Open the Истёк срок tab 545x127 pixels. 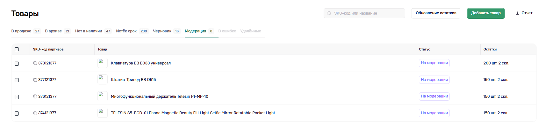click(x=126, y=31)
